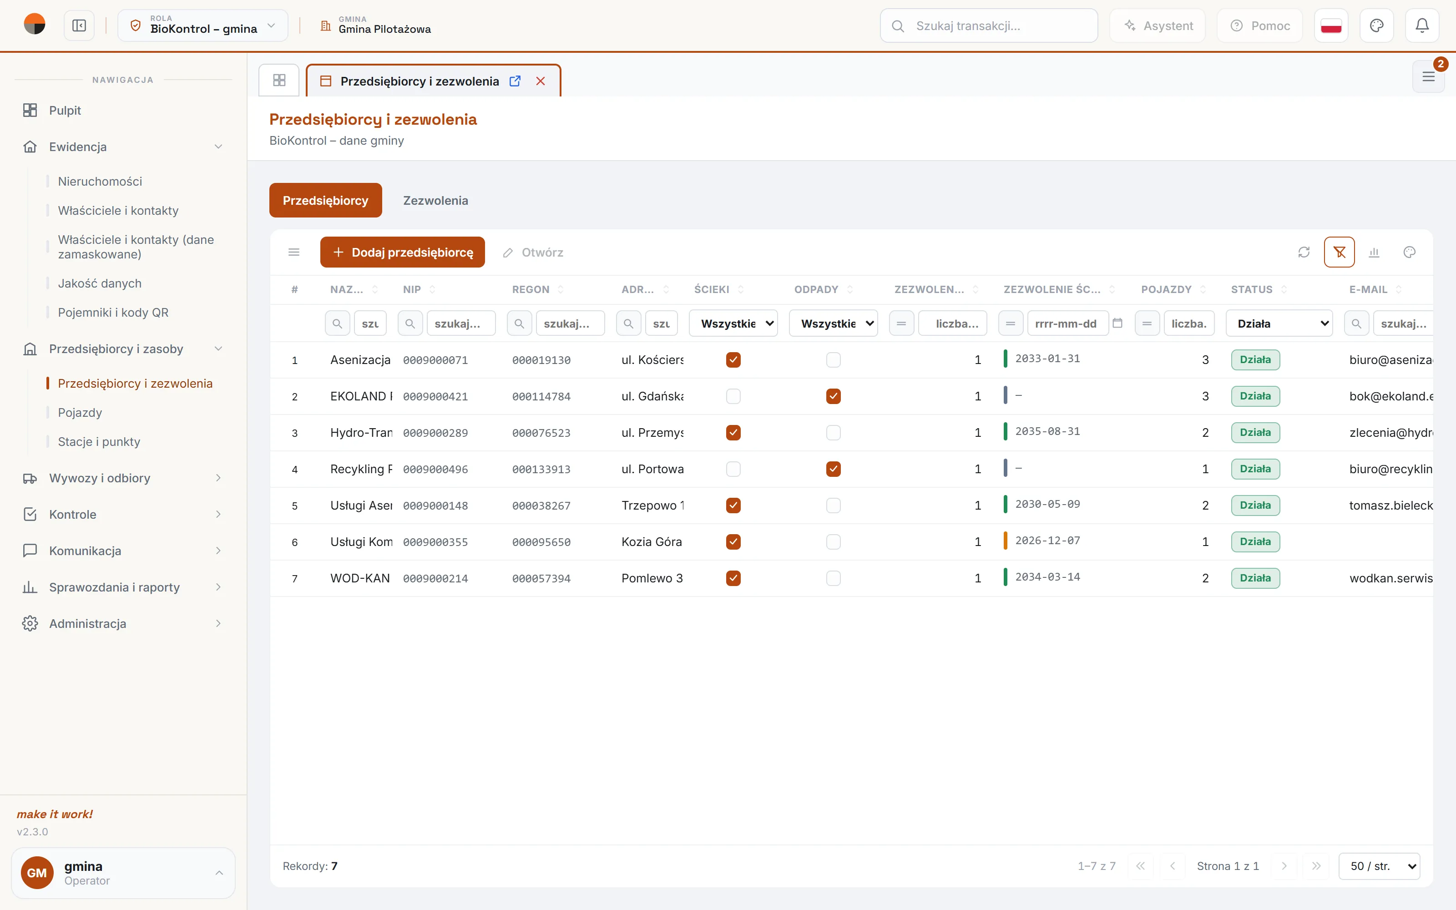
Task: Focus the Szukaj transakcji search field
Action: 989,25
